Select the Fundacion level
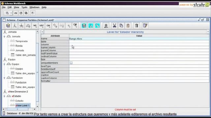The width and height of the screenshot is (211, 118). 21,82
